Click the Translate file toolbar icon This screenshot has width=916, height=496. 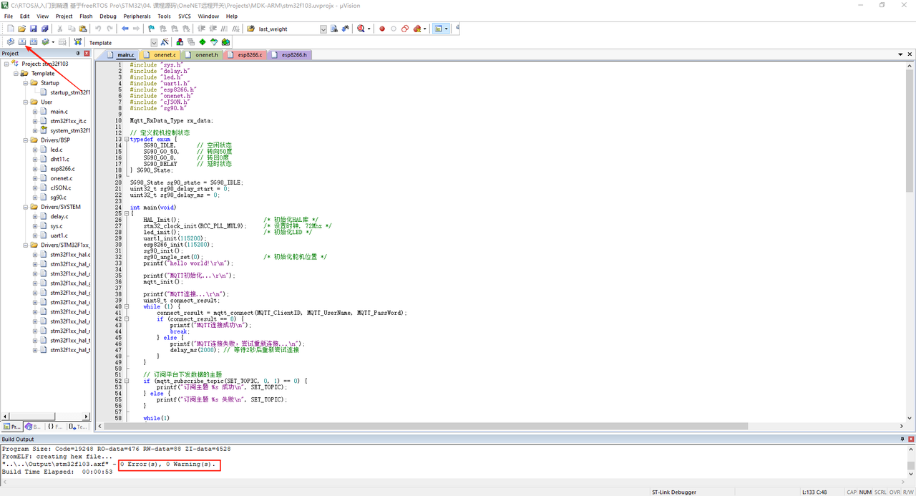click(x=11, y=42)
